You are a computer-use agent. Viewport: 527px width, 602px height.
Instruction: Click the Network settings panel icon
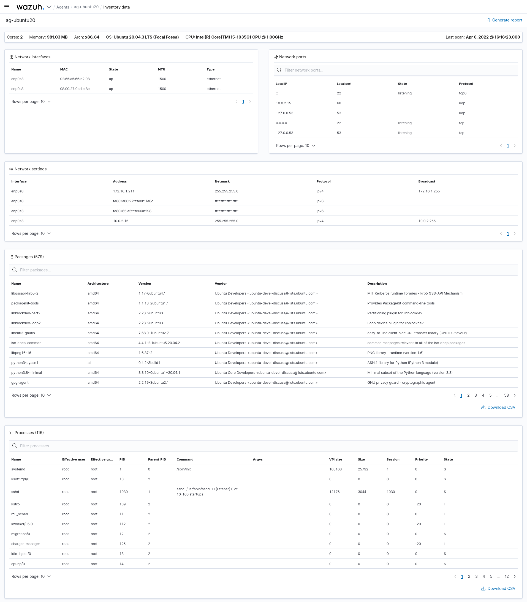click(12, 169)
